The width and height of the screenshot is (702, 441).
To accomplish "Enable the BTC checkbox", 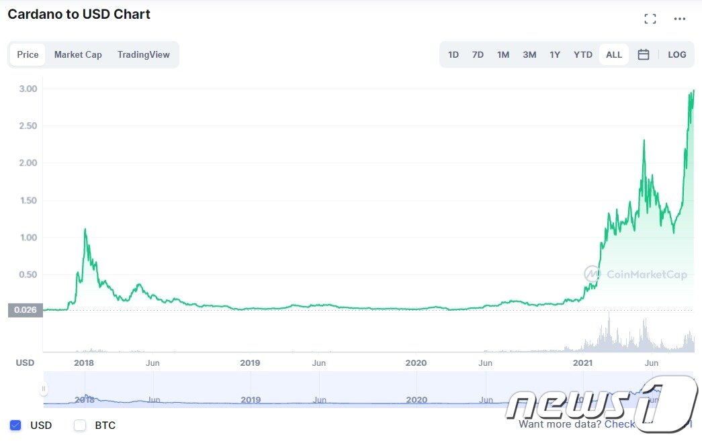I will coord(80,425).
